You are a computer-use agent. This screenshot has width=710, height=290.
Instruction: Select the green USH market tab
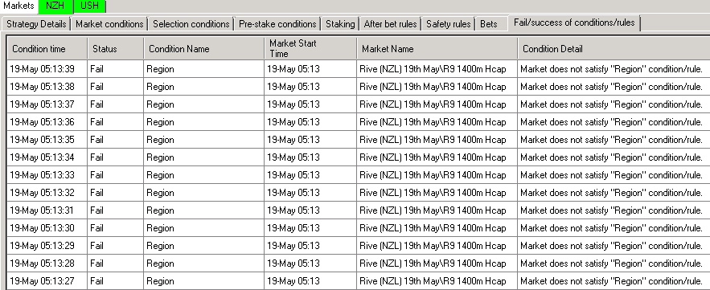click(89, 6)
